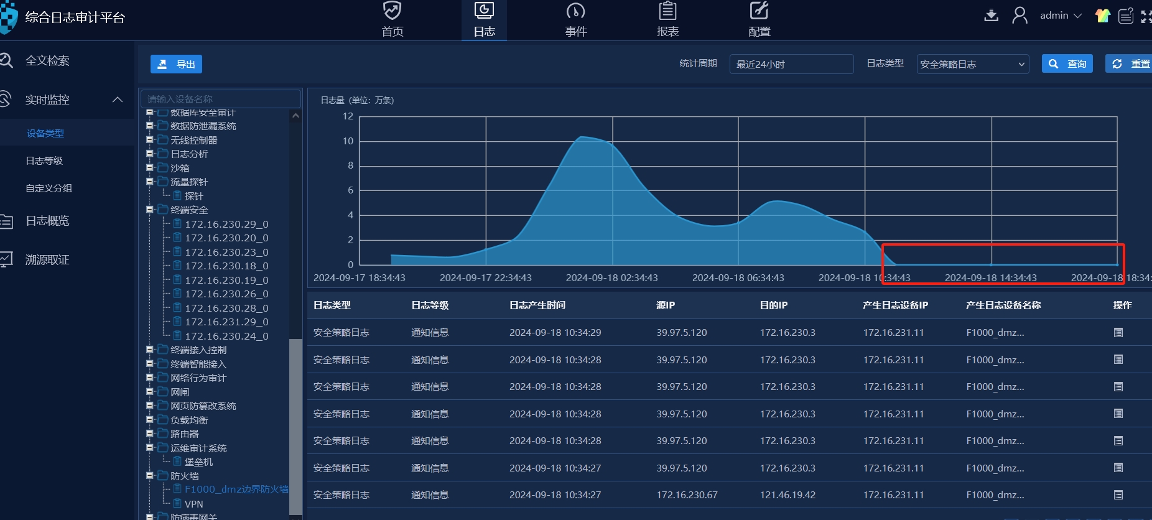Collapse the 终端安全 tree node
This screenshot has width=1152, height=520.
click(x=150, y=210)
